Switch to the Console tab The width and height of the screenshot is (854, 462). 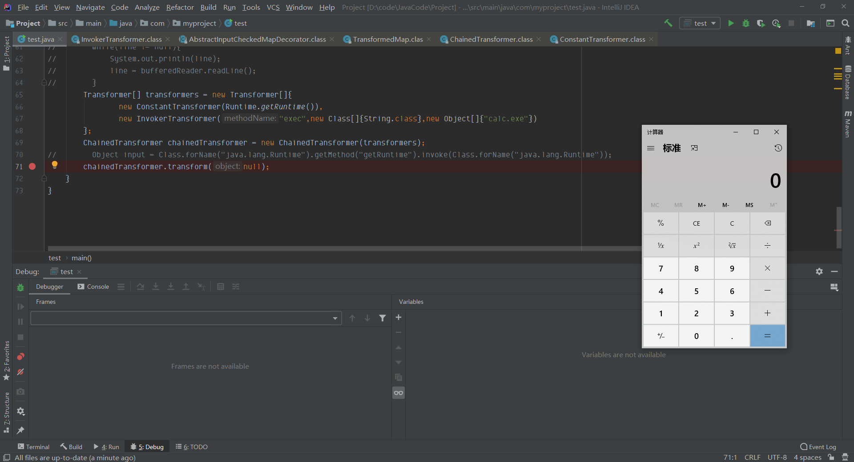pos(93,287)
